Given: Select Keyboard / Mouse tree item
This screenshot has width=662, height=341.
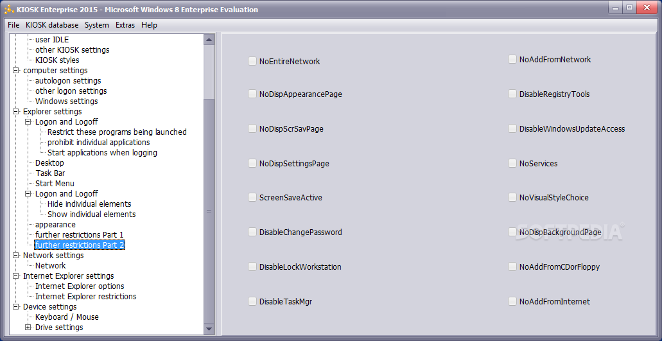Looking at the screenshot, I should click(x=67, y=317).
